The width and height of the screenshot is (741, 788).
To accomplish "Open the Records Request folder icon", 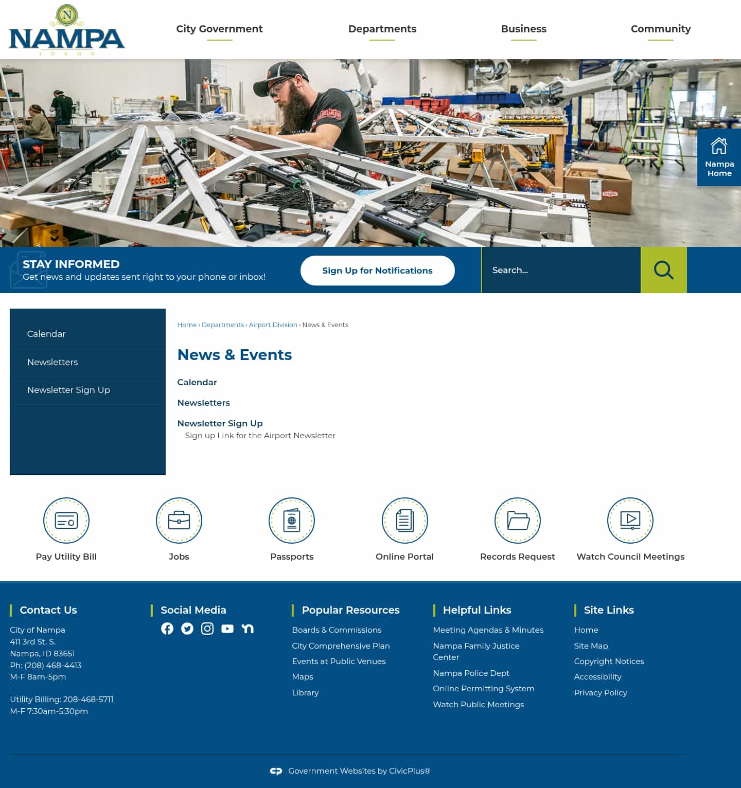I will (518, 520).
